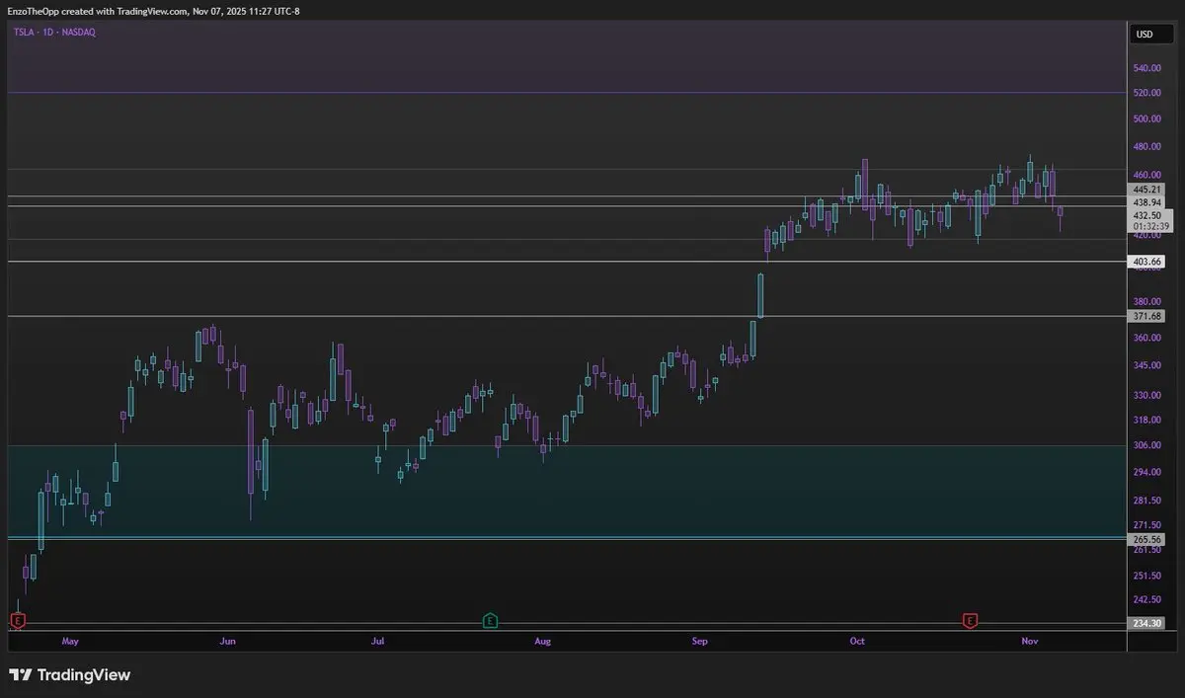This screenshot has width=1185, height=698.
Task: Click the Jul label on time axis
Action: pyautogui.click(x=377, y=641)
